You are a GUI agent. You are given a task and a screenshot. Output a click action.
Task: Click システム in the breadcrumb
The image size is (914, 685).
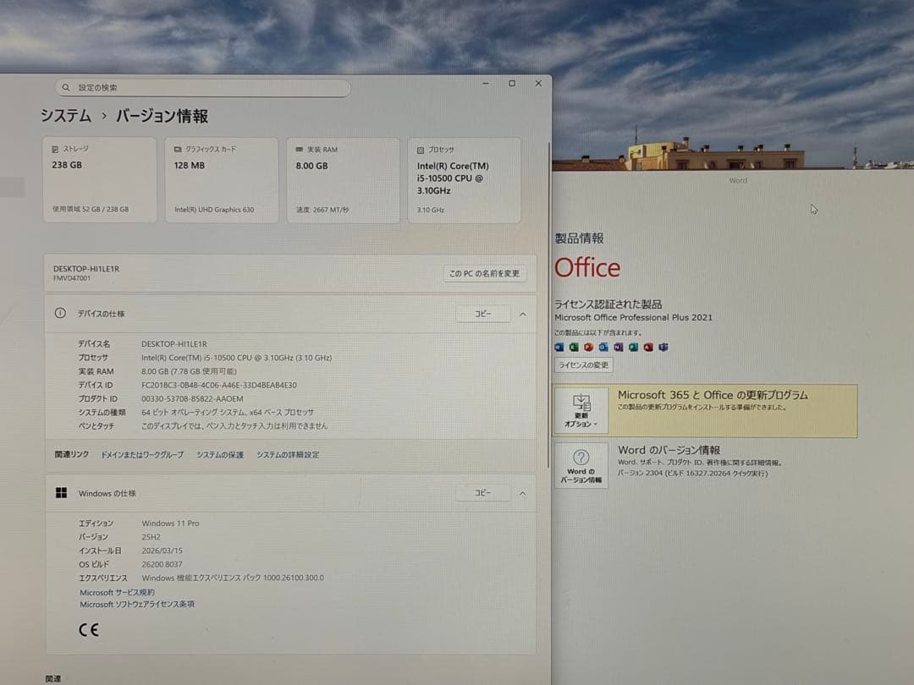66,116
